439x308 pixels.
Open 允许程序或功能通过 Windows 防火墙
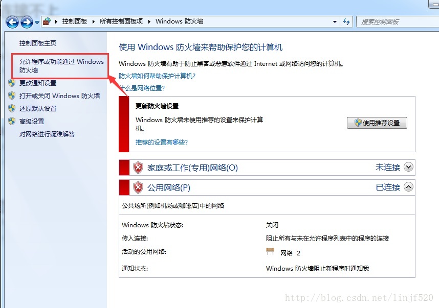pos(61,66)
